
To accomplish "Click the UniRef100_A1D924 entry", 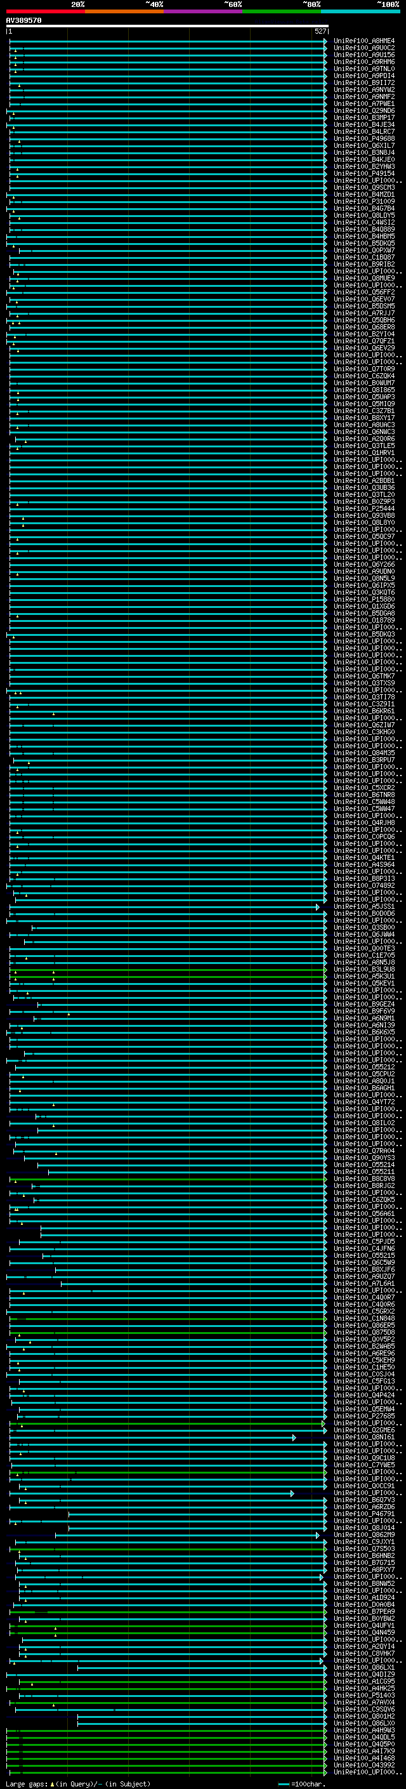I will pos(363,1598).
